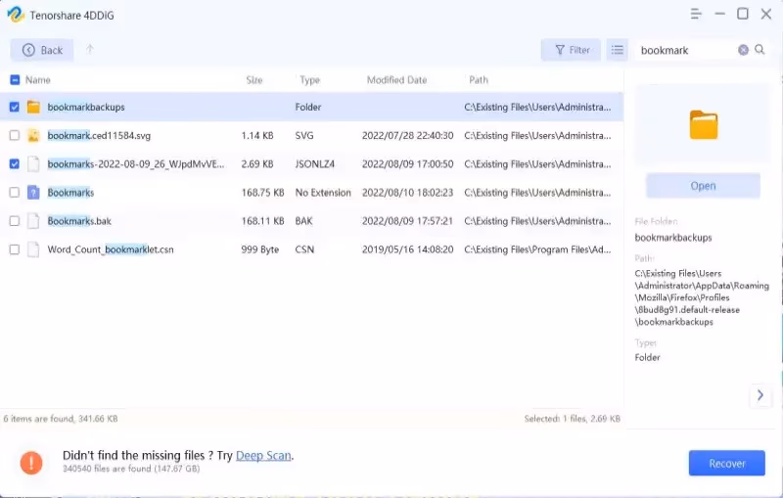Click the 168.75 KB size cell
This screenshot has height=498, width=783.
[262, 192]
